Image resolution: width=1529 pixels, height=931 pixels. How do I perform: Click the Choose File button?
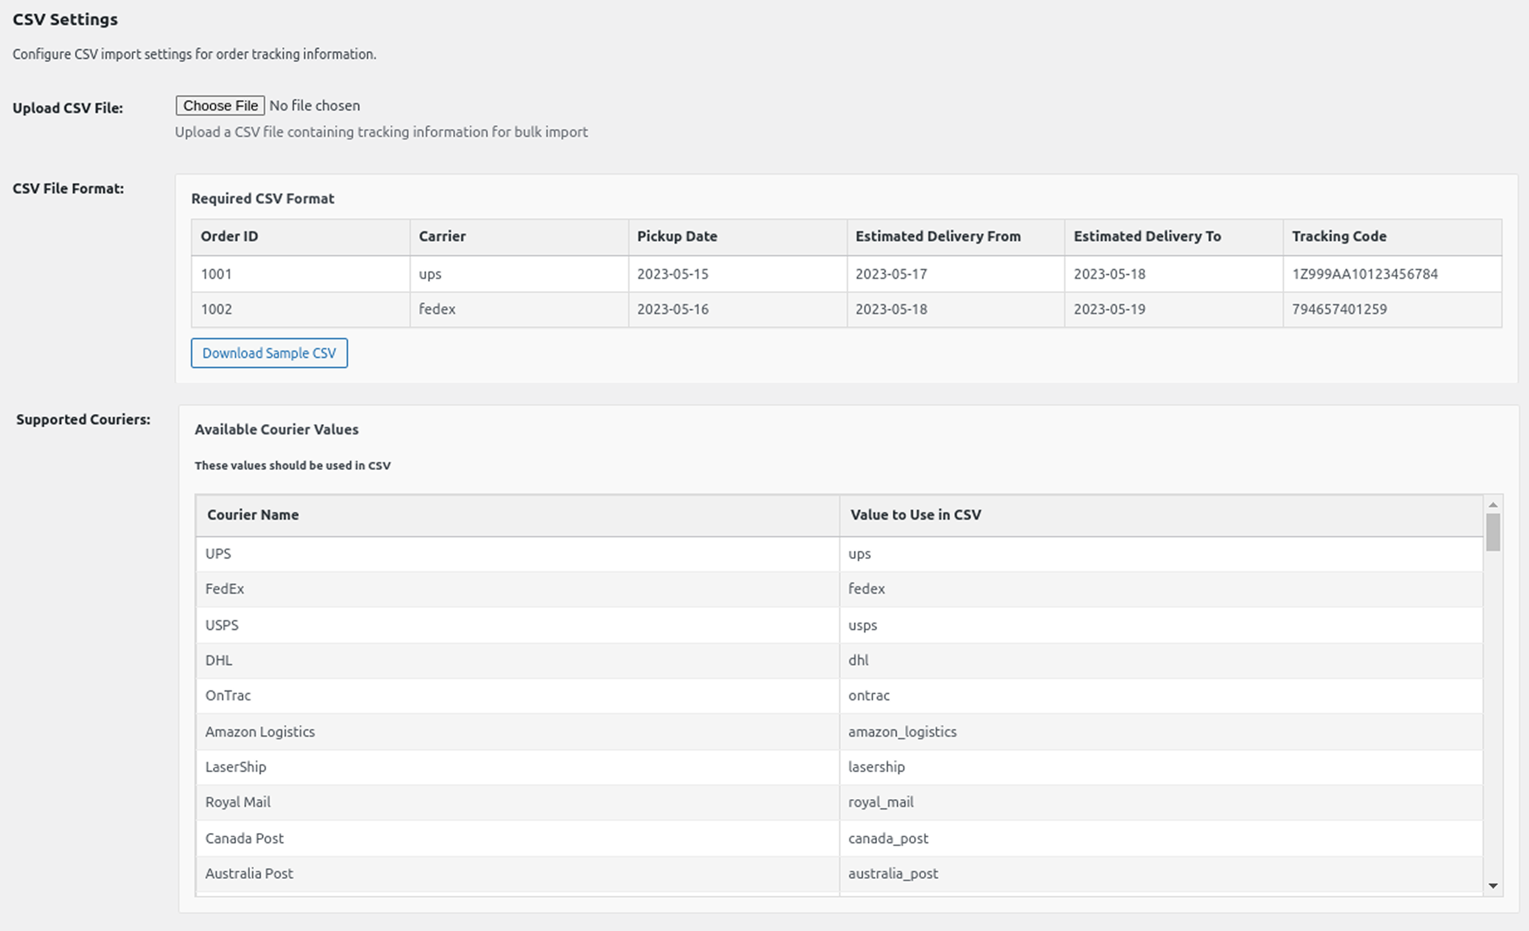[x=219, y=105]
